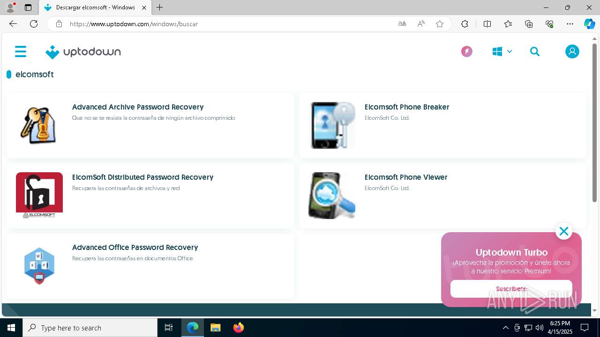Open Task View on taskbar
This screenshot has width=600, height=337.
click(169, 328)
